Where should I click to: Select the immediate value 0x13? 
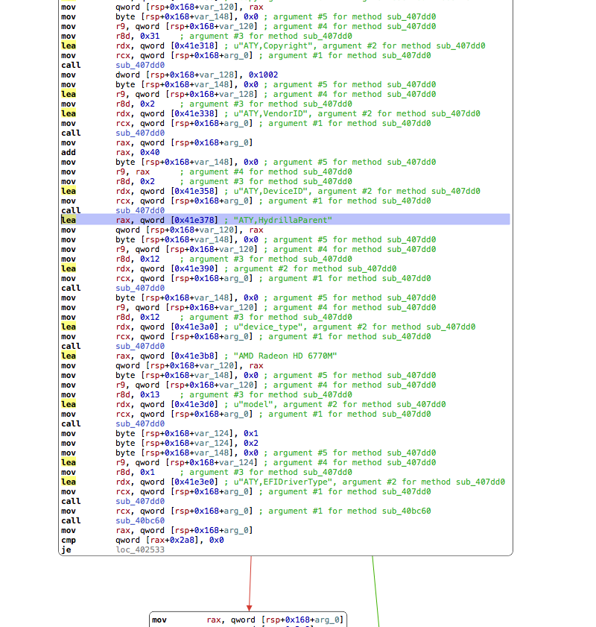(150, 394)
